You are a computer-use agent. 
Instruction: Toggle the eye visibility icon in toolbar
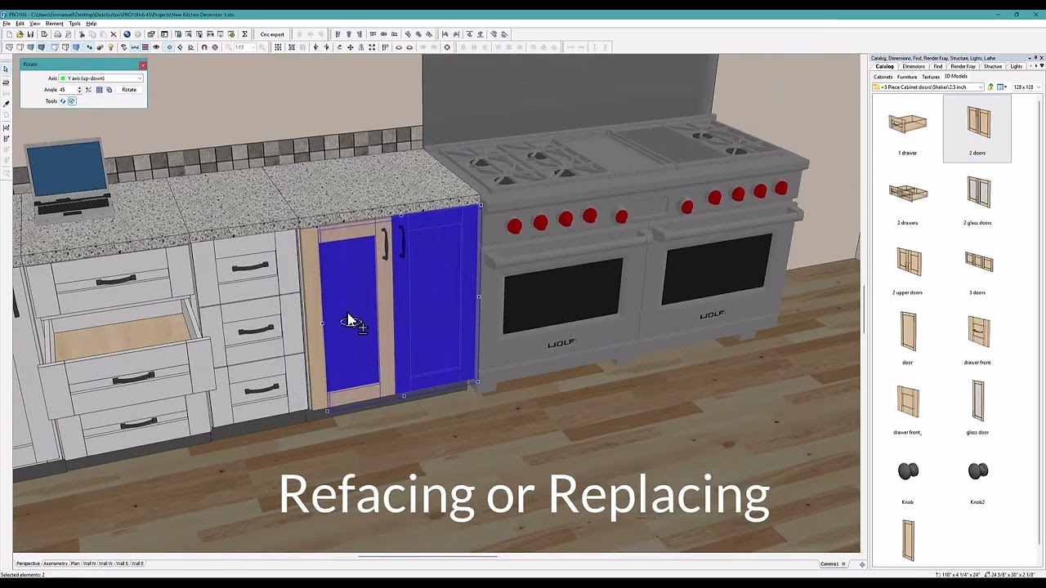tap(156, 47)
